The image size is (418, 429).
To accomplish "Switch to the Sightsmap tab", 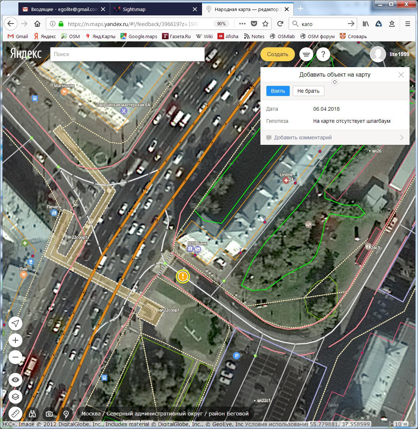I will coord(156,9).
